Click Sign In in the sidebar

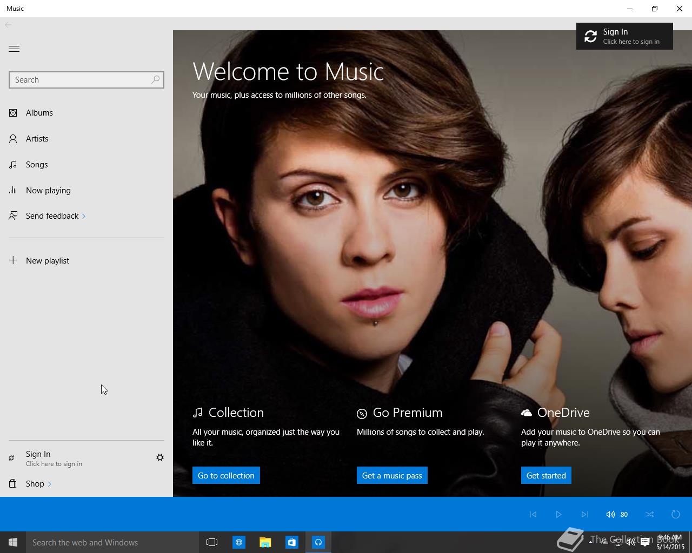[54, 458]
